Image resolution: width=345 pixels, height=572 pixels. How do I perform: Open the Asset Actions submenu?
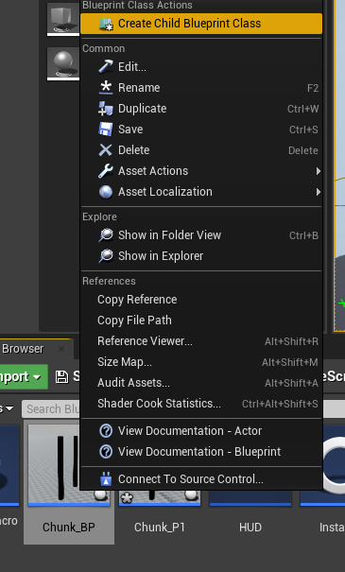click(201, 171)
